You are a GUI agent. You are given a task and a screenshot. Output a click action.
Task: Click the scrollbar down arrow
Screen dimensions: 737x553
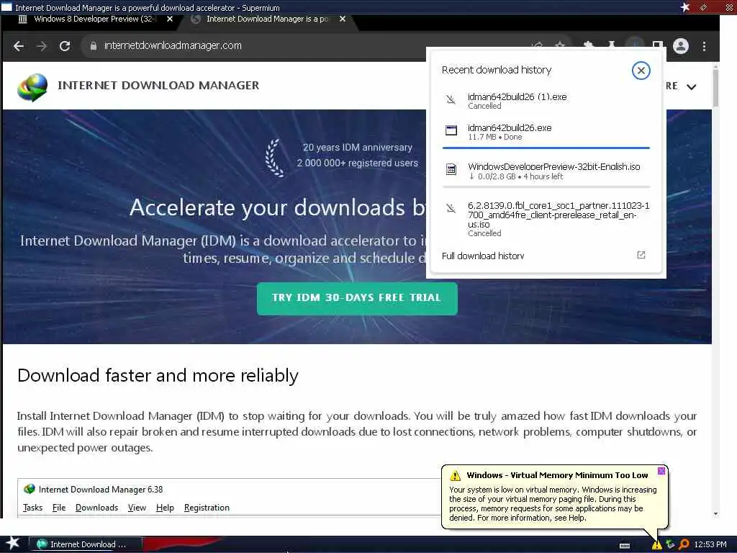click(715, 514)
